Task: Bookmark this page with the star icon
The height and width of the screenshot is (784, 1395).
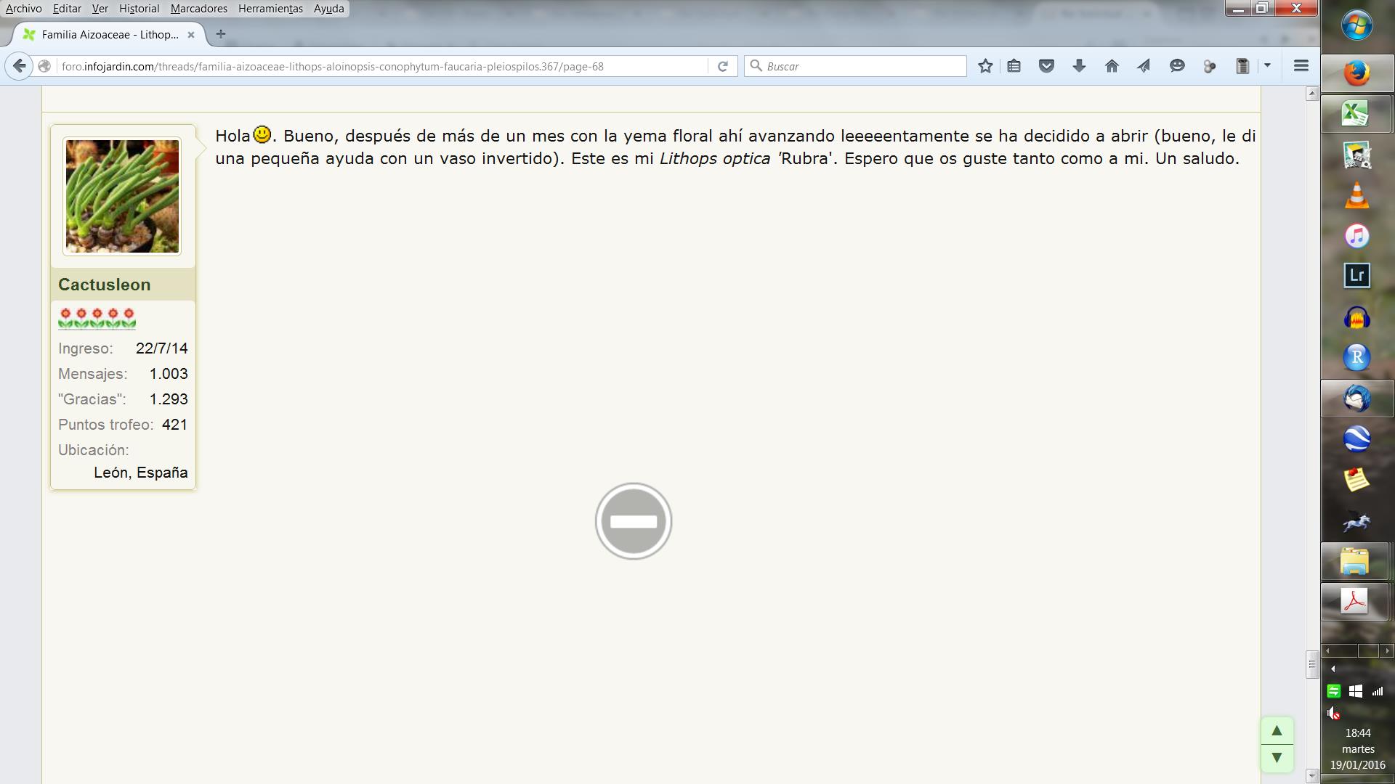Action: pos(985,66)
